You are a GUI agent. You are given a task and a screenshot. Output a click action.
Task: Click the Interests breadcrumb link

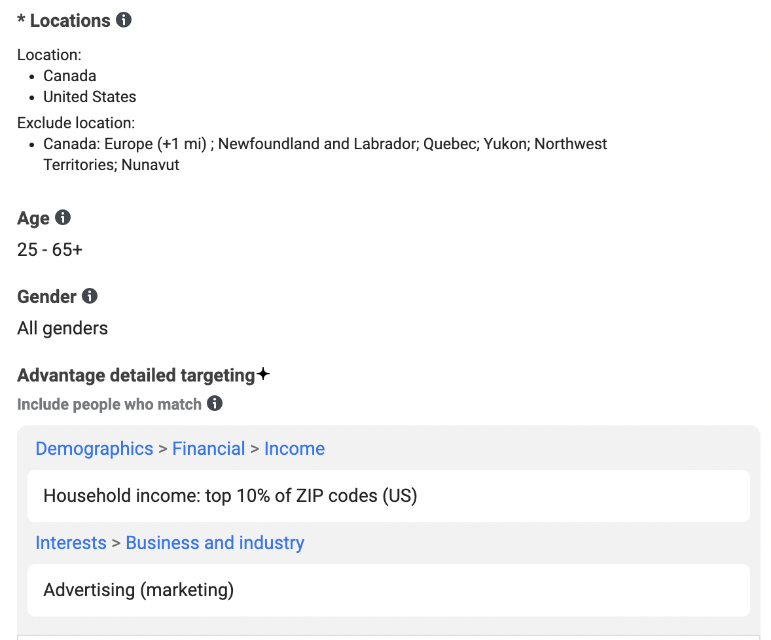[71, 543]
